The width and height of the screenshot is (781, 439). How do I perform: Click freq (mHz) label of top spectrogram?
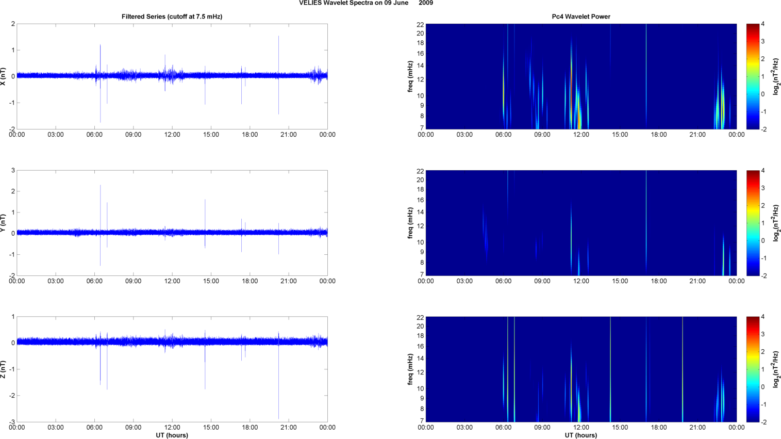pos(410,76)
